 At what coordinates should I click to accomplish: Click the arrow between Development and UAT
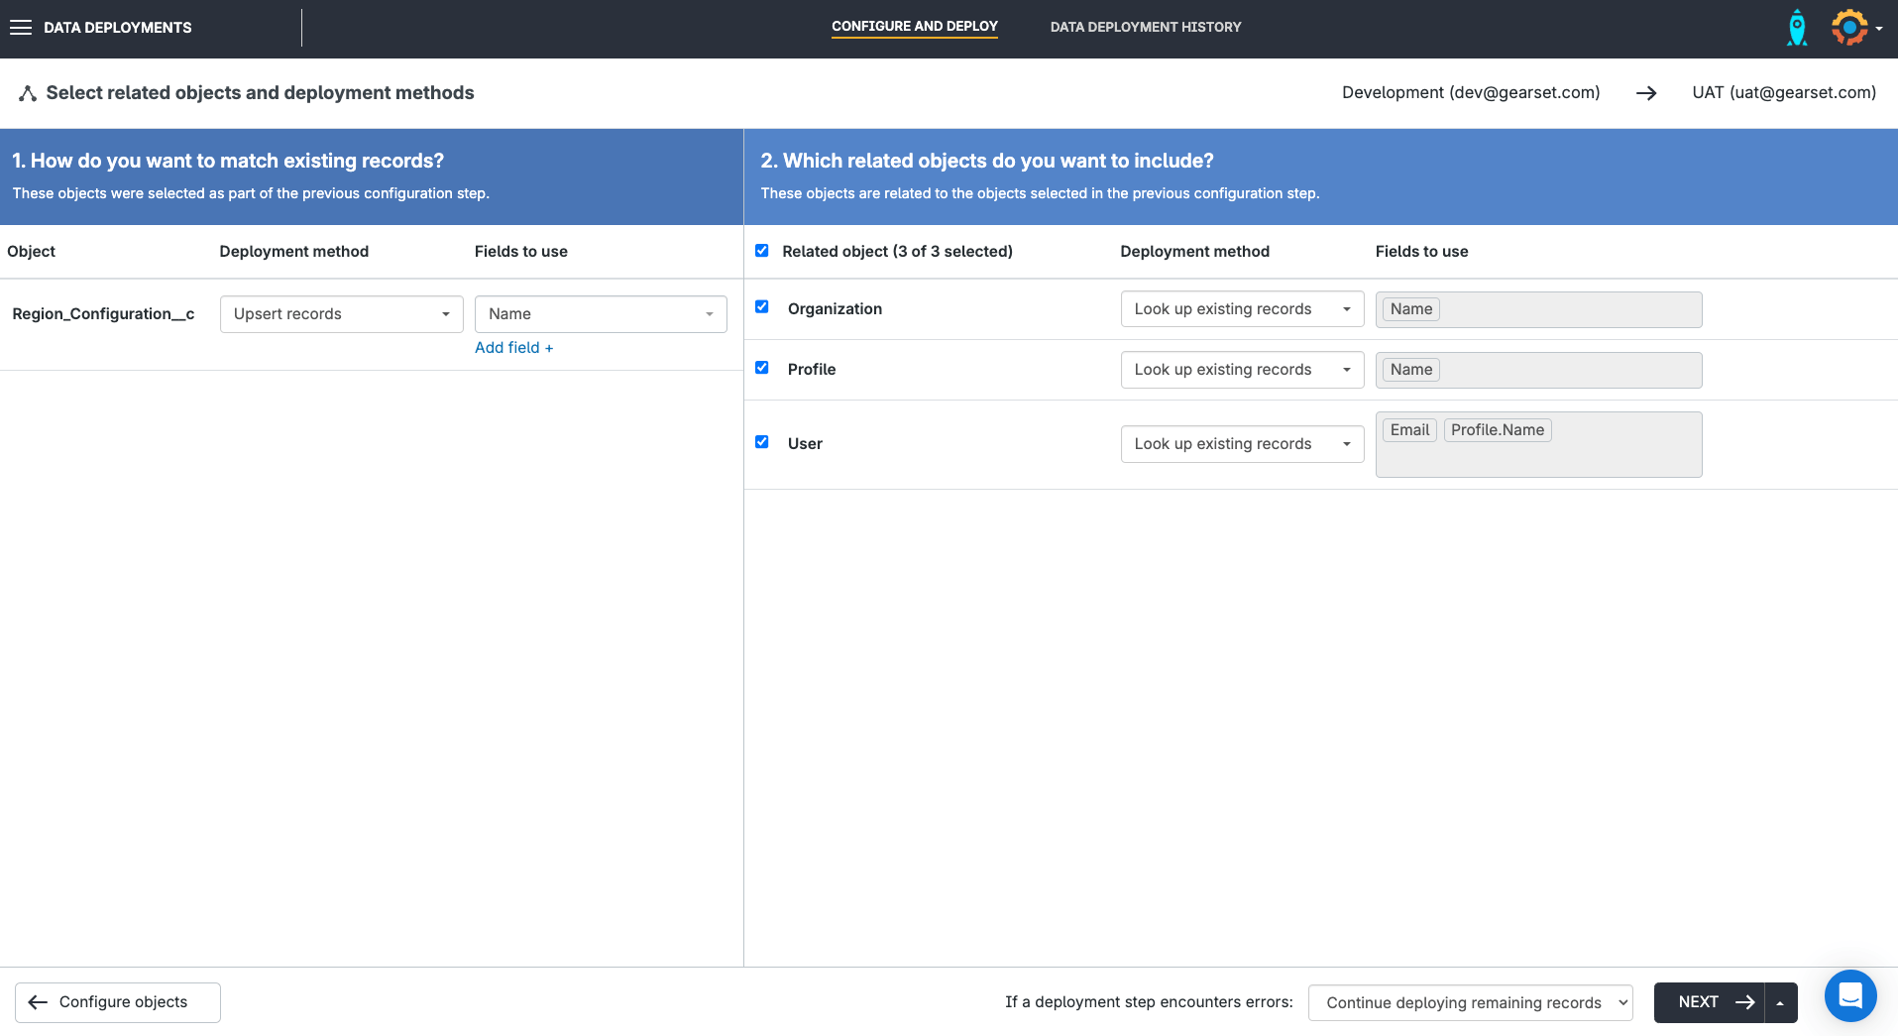point(1646,93)
